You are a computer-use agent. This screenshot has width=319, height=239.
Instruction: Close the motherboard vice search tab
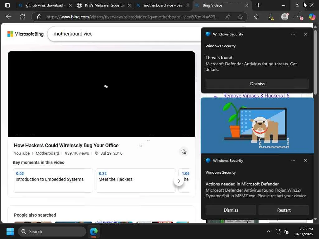[188, 6]
